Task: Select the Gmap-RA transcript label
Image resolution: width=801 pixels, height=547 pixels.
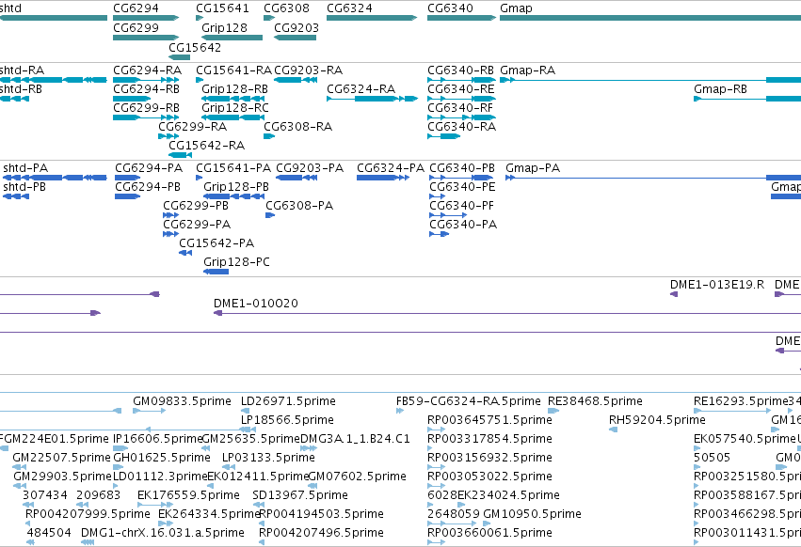Action: click(528, 70)
